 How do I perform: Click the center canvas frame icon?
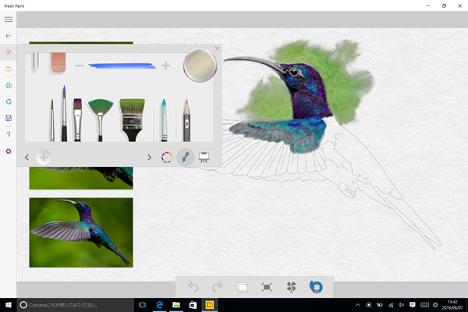(x=267, y=287)
